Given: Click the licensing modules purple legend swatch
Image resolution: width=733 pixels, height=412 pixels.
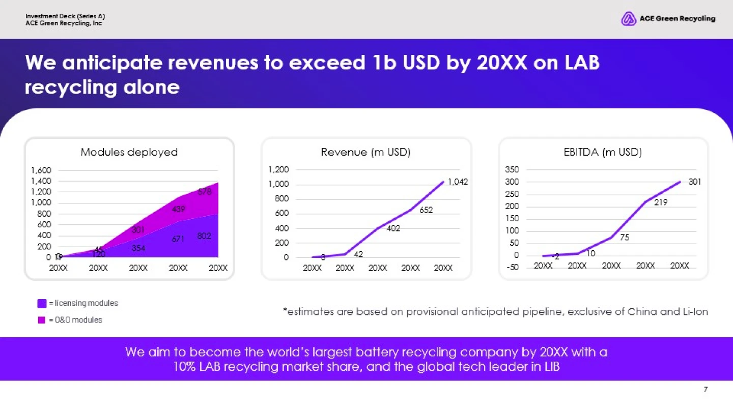Looking at the screenshot, I should pyautogui.click(x=42, y=304).
